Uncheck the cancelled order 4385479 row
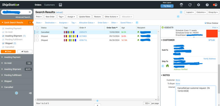Image resolution: width=220 pixels, height=106 pixels. (37, 32)
